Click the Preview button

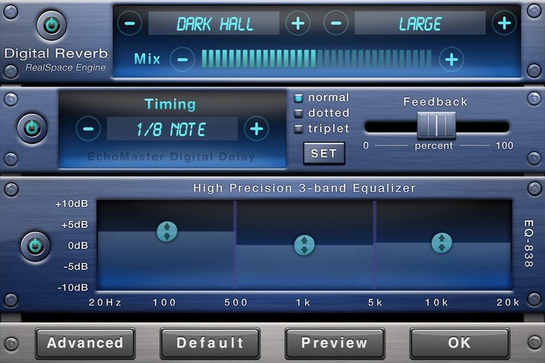335,343
